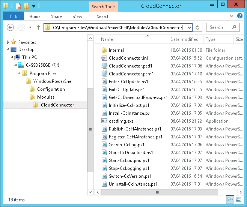Image resolution: width=247 pixels, height=207 pixels.
Task: Switch to the Search ribbon tab
Action: point(103,16)
